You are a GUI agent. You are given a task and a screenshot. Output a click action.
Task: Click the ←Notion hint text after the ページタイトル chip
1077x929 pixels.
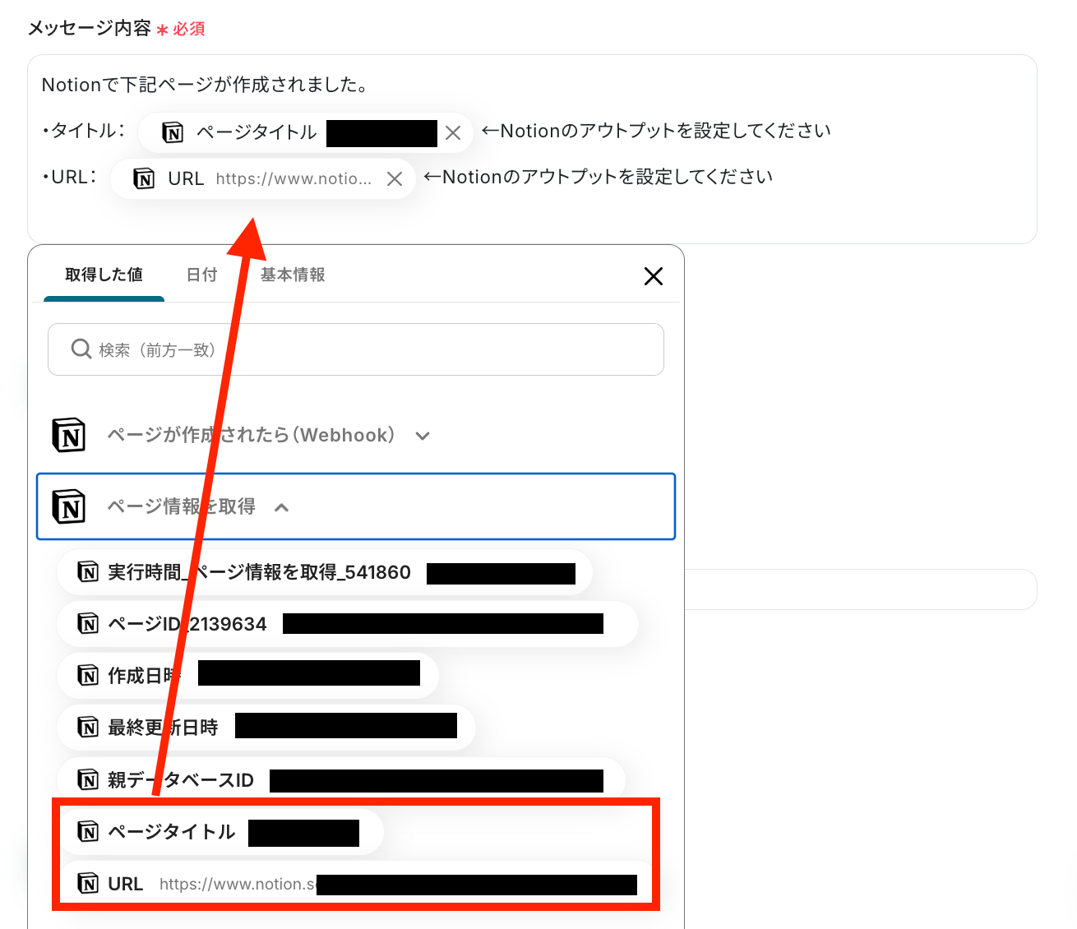tap(656, 131)
